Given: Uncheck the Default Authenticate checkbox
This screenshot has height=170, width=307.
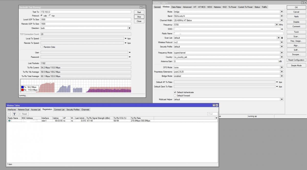Looking at the screenshot, I should pyautogui.click(x=175, y=92).
